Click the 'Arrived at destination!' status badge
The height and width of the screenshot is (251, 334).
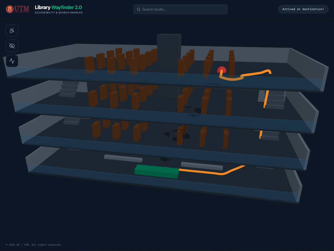click(303, 9)
